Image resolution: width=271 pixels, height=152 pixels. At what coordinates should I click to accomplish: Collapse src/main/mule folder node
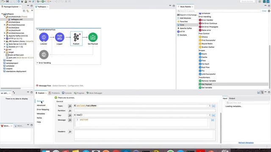5,17
